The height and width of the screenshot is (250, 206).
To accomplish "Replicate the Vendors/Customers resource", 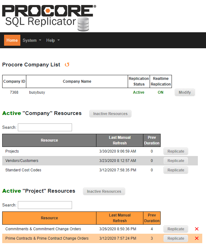I will (176, 161).
